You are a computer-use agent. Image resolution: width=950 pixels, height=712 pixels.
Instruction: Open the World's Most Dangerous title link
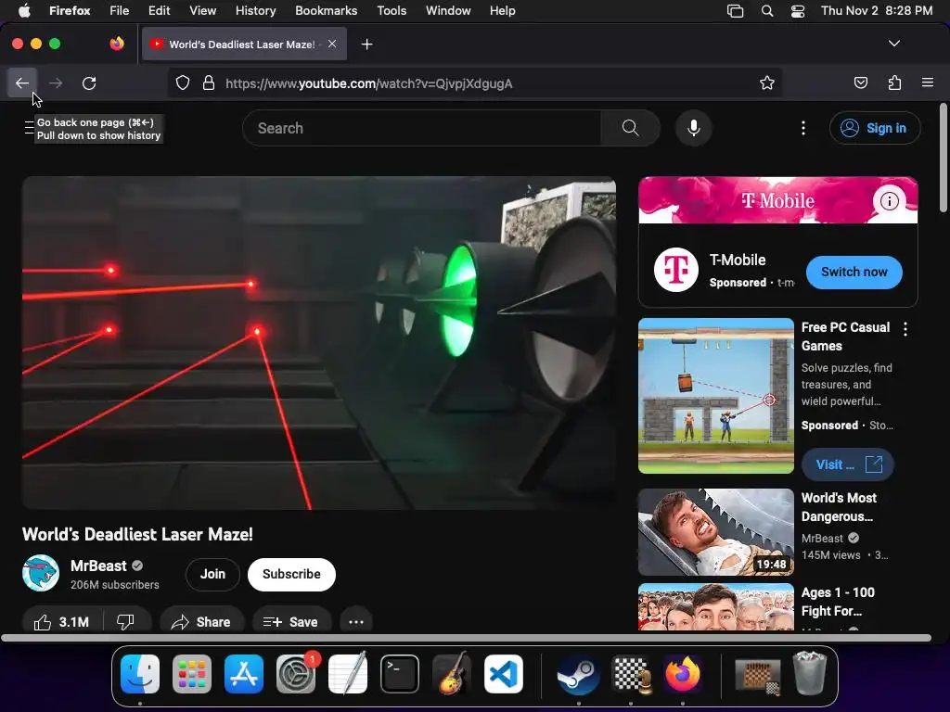pyautogui.click(x=839, y=507)
